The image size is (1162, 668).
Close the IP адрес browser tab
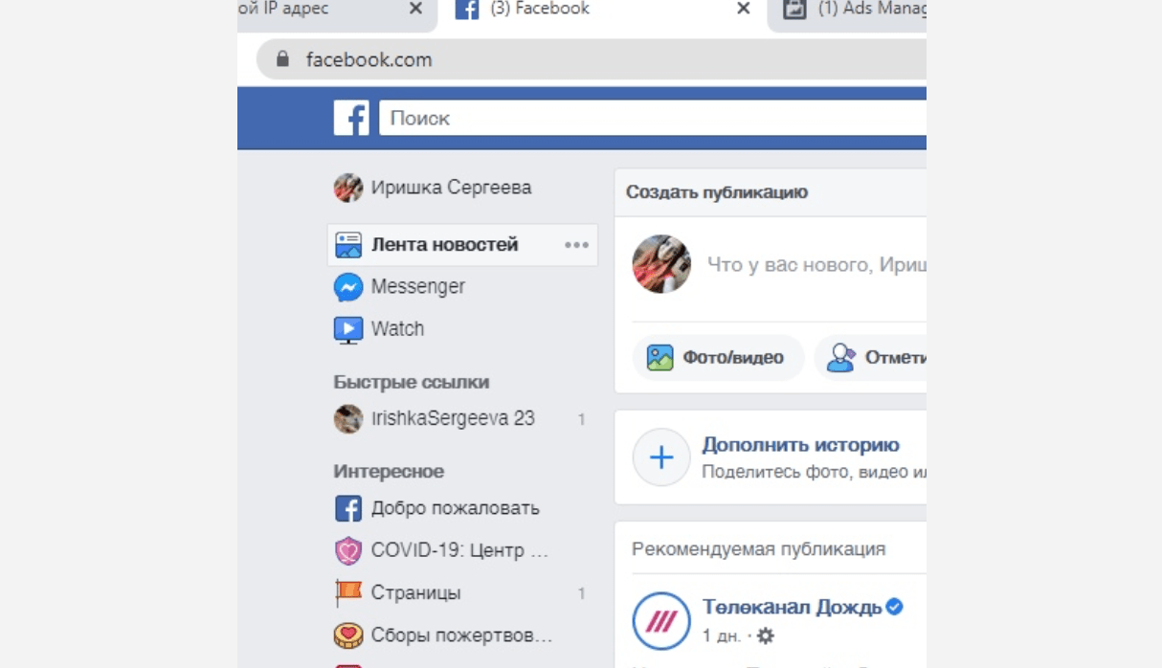[x=415, y=9]
